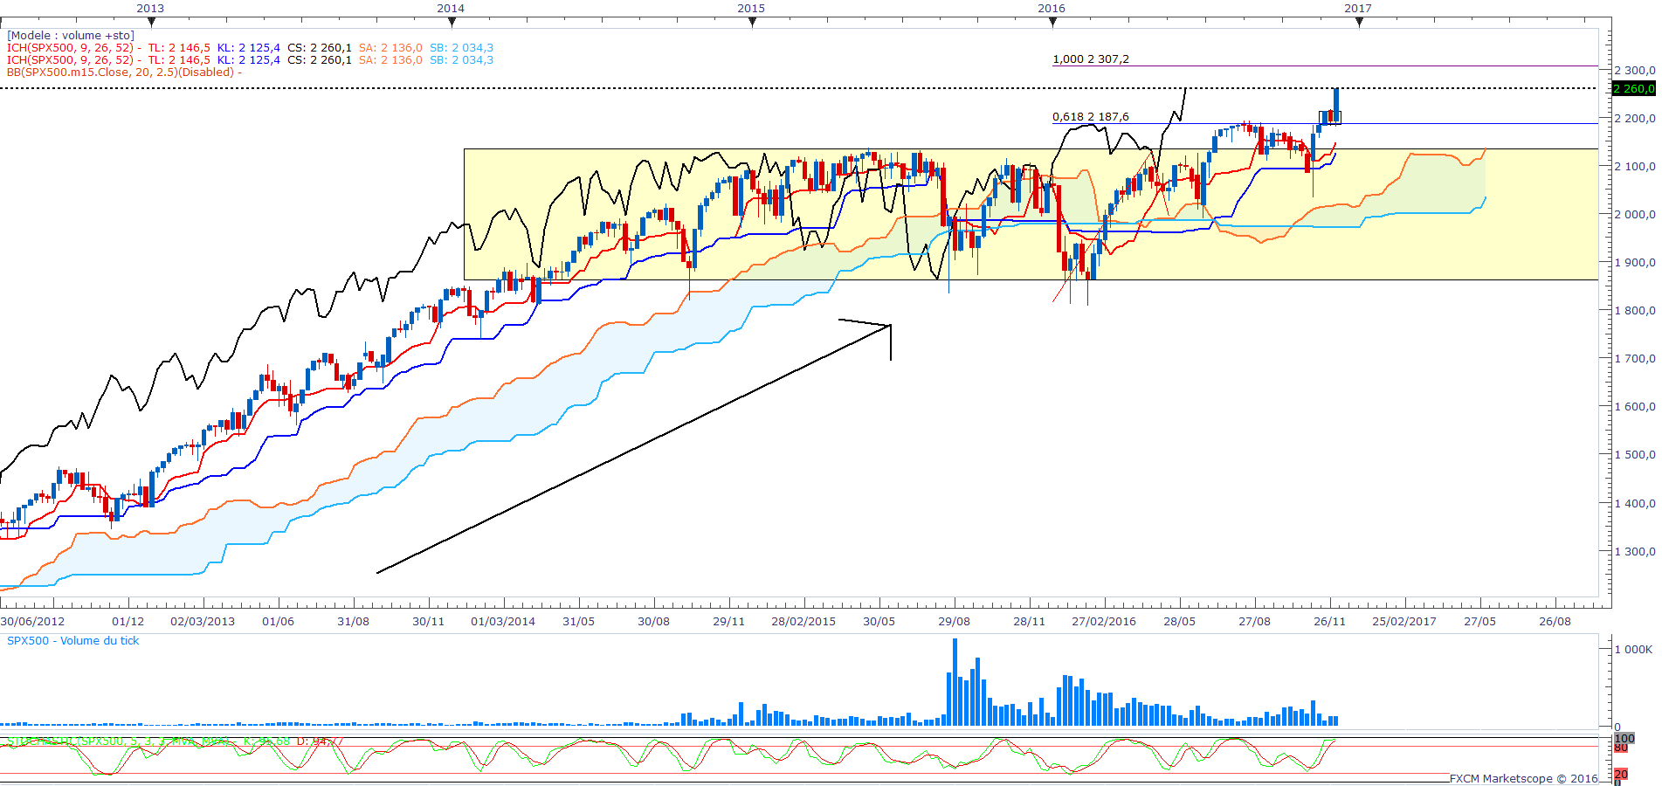1662x786 pixels.
Task: Select the 'SPX500 - Volume du tick' panel label
Action: tap(73, 641)
